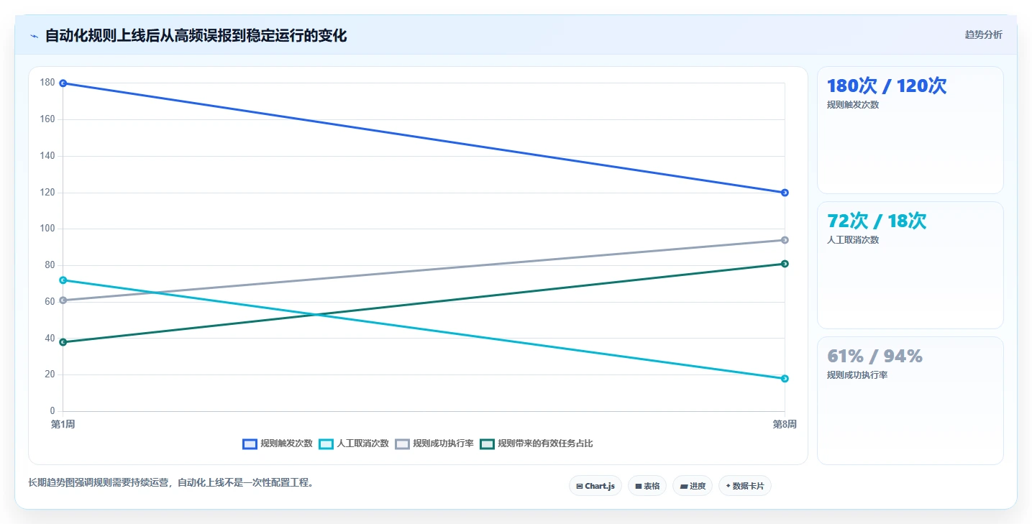Click the 进度 tag icon
The height and width of the screenshot is (524, 1032).
683,487
